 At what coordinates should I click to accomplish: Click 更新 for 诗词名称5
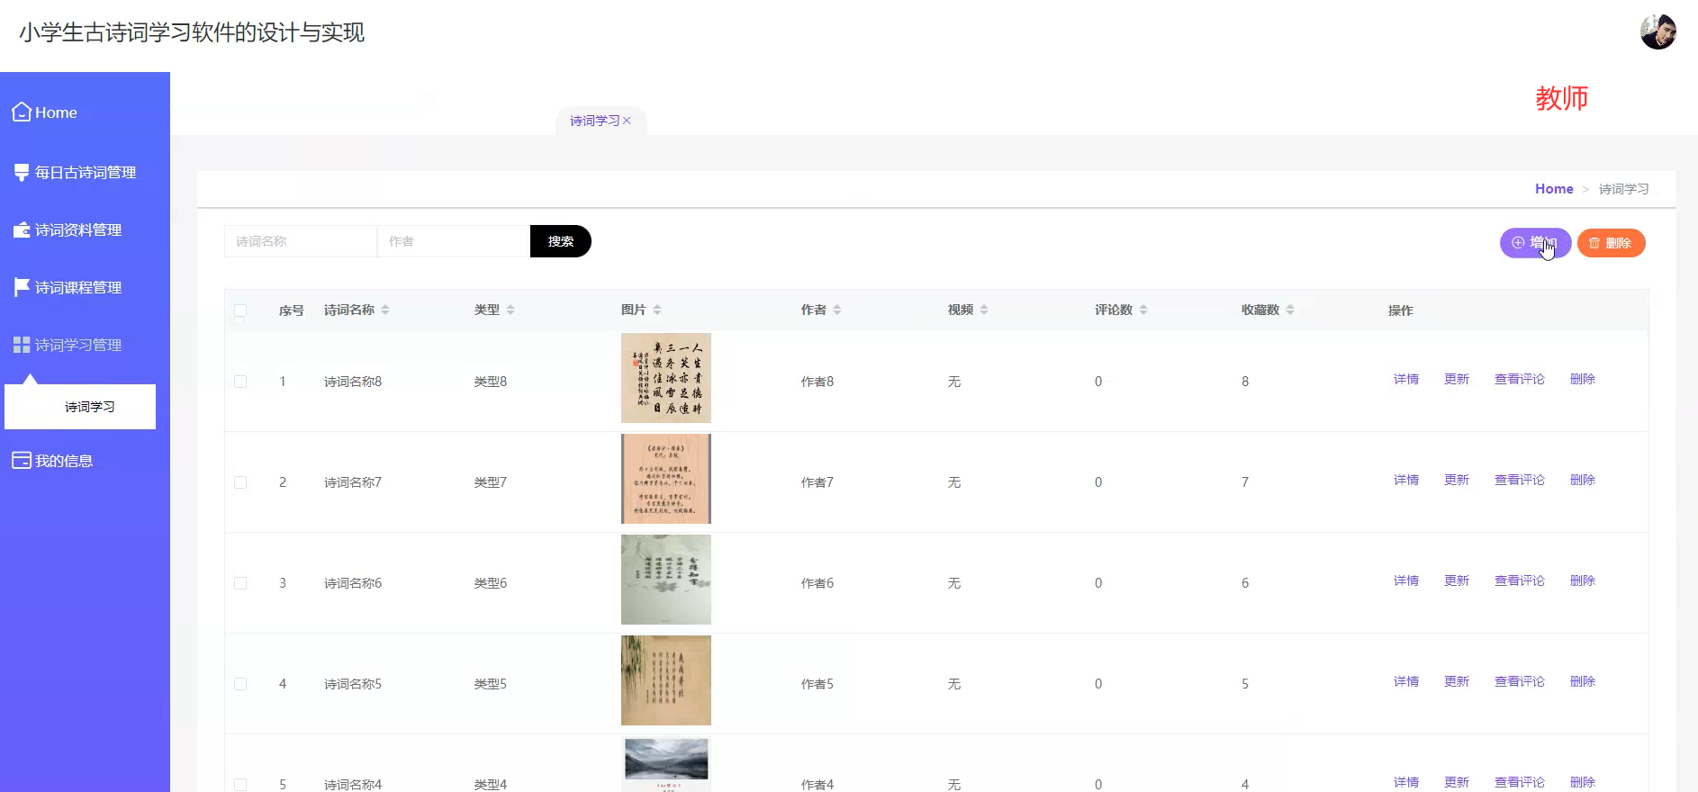pos(1457,681)
